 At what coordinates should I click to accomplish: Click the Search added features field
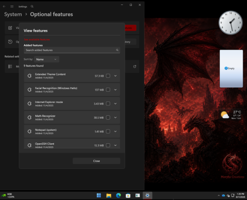tap(72, 50)
